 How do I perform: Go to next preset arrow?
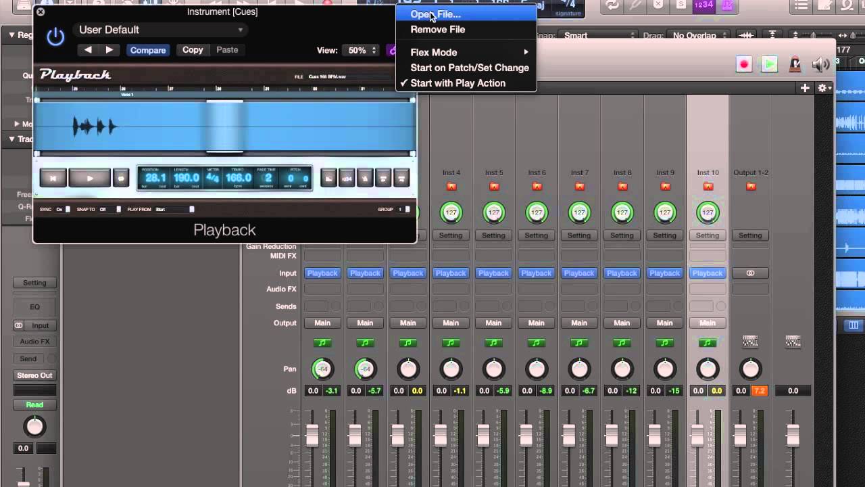point(109,49)
